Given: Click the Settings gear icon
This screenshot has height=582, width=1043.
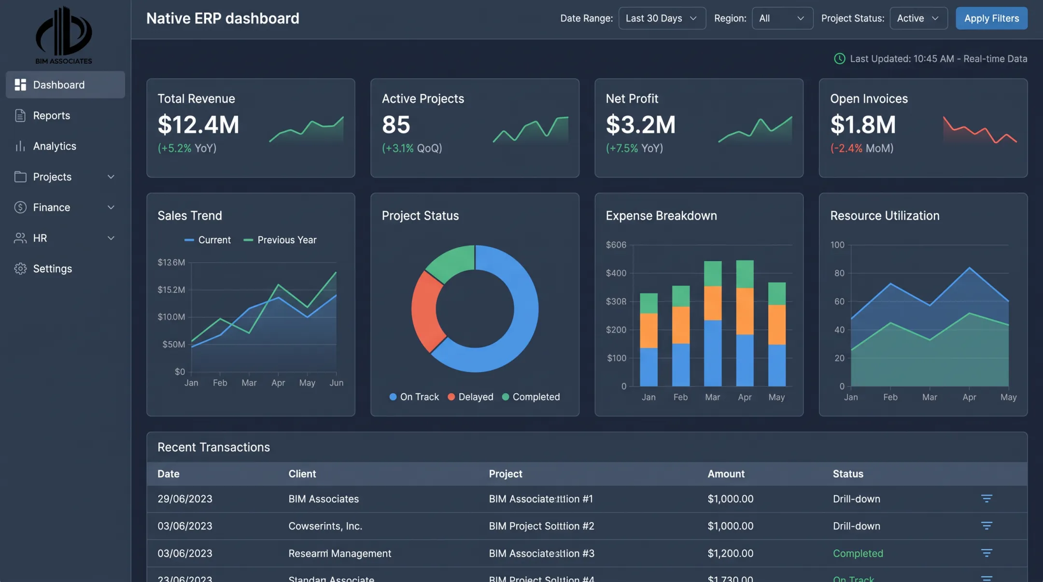Looking at the screenshot, I should coord(20,269).
